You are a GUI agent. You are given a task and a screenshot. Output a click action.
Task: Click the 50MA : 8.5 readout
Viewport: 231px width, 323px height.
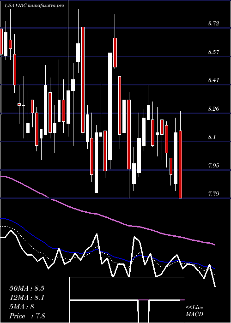tap(27, 288)
